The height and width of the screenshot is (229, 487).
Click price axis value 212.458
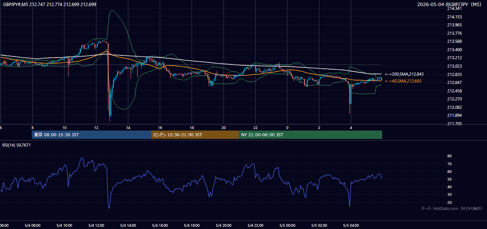click(454, 91)
